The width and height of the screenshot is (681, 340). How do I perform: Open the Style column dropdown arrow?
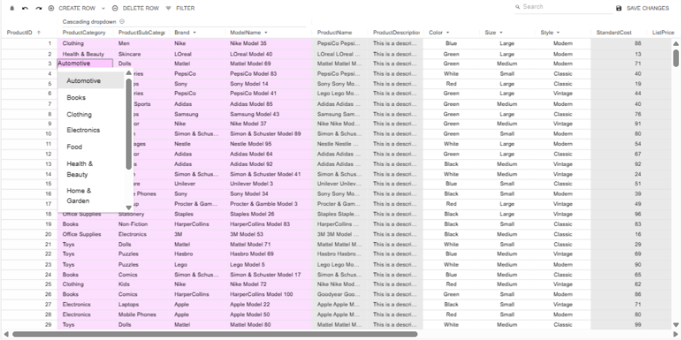(x=558, y=32)
